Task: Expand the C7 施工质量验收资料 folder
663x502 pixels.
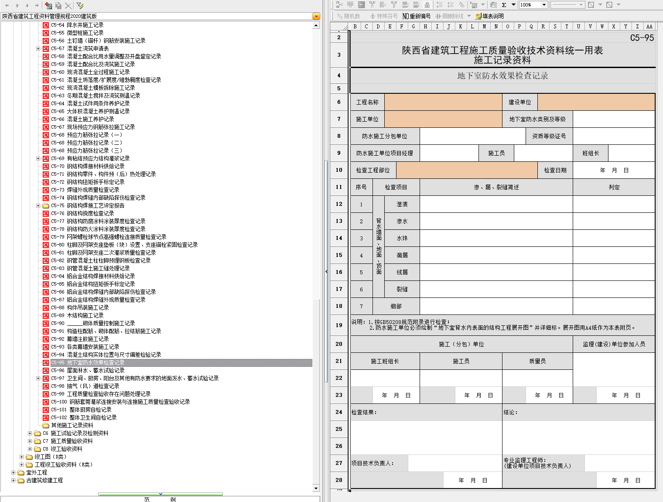Action: tap(30, 441)
